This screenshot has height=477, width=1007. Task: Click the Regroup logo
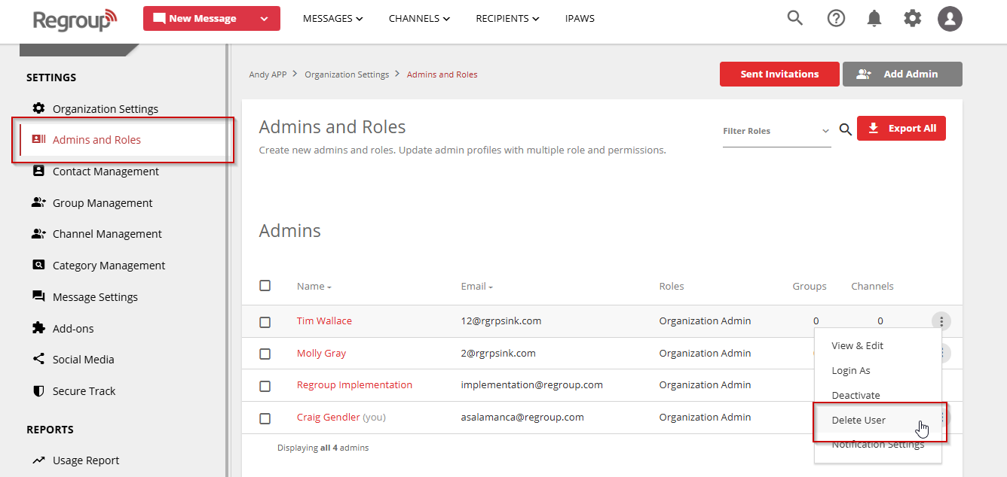[75, 19]
